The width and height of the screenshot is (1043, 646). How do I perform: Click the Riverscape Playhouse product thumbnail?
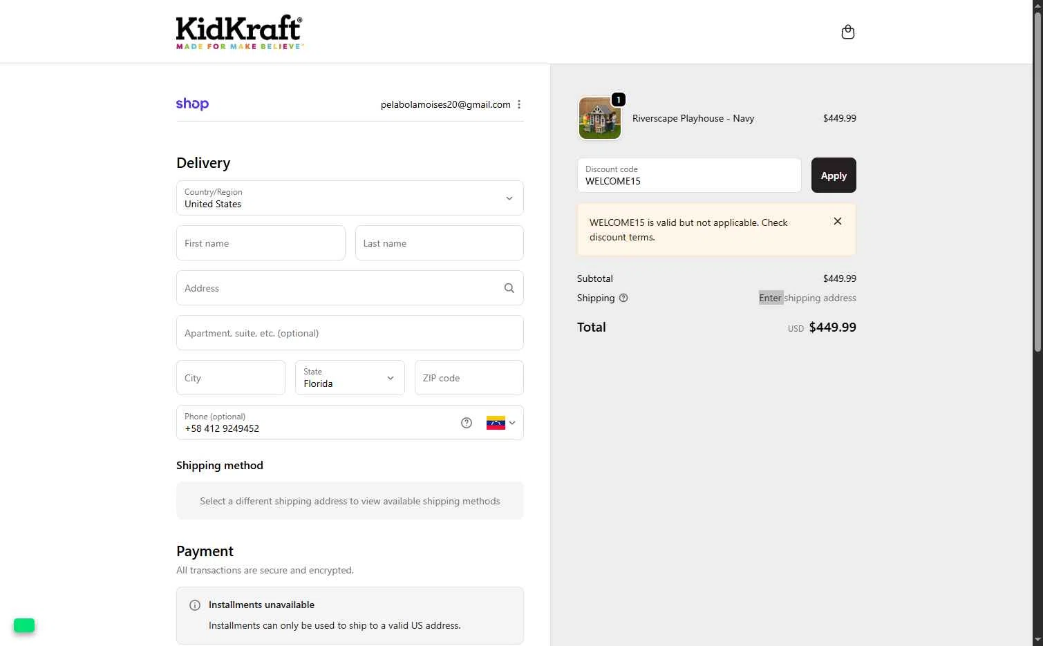(600, 118)
